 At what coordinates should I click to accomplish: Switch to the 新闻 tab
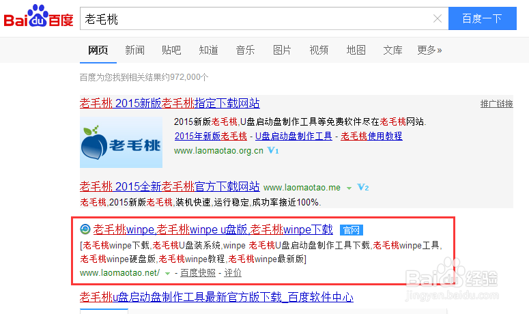point(135,51)
